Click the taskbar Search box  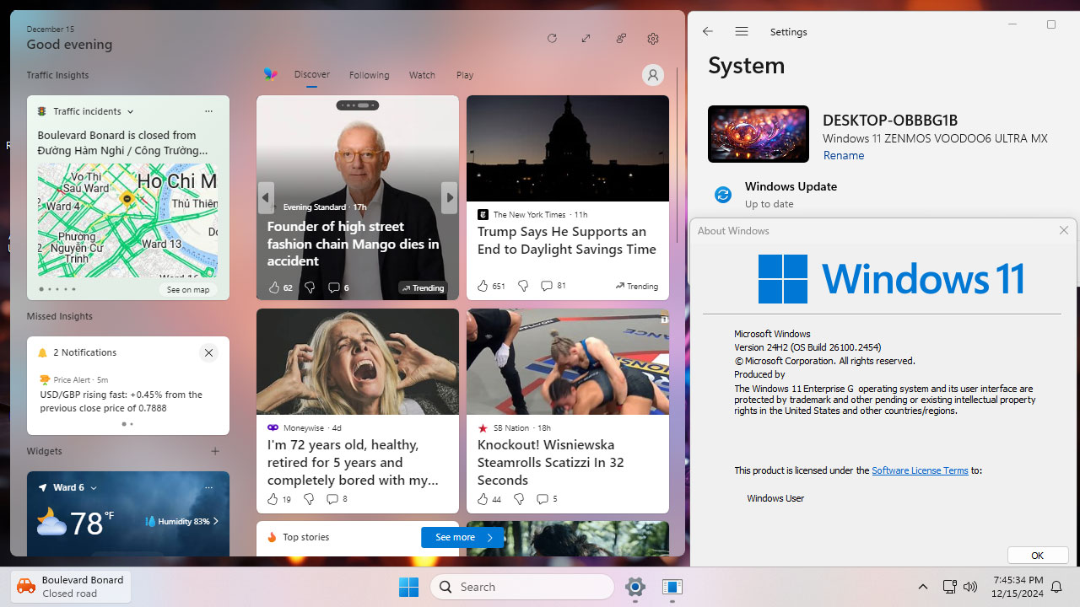coord(522,587)
